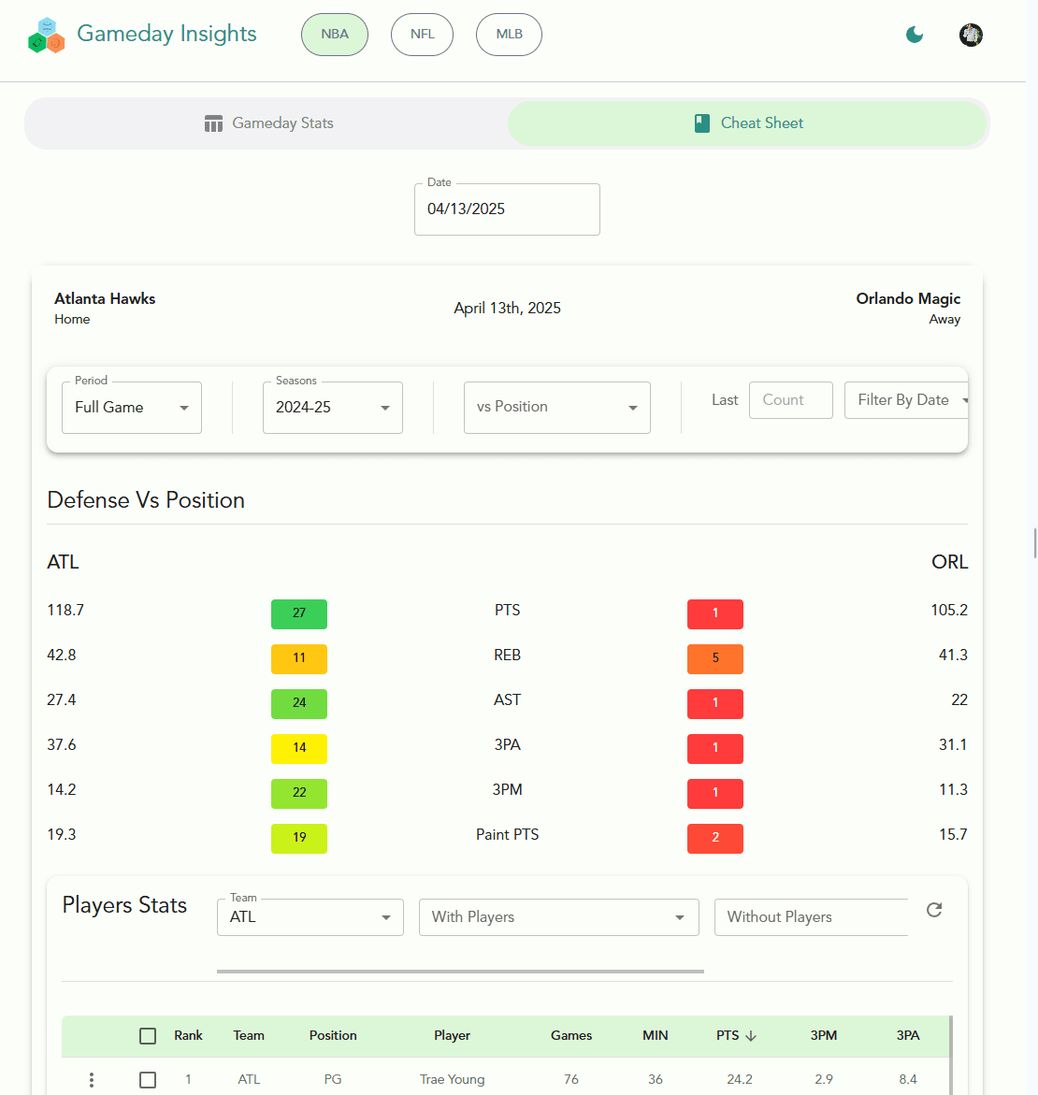Select the NBA sport toggle
1038x1095 pixels.
(x=334, y=34)
